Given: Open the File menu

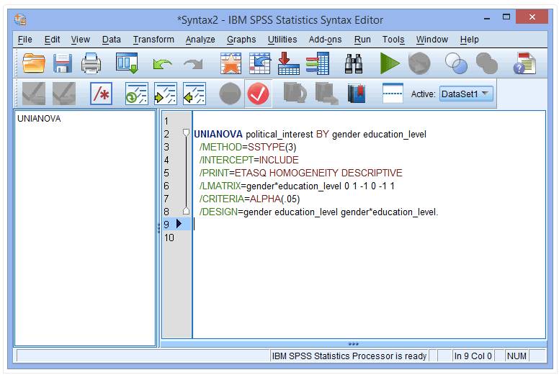Looking at the screenshot, I should (25, 40).
